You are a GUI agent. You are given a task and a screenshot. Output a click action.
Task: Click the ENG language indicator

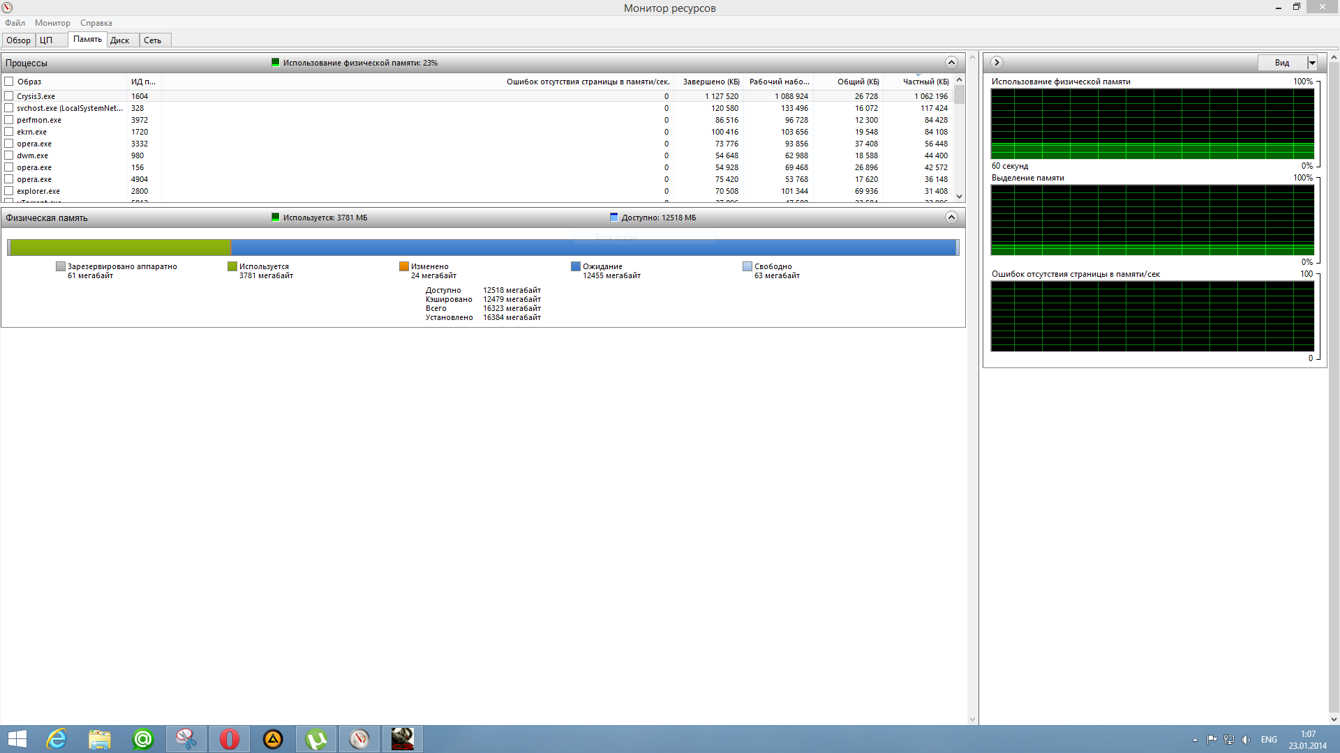1269,740
